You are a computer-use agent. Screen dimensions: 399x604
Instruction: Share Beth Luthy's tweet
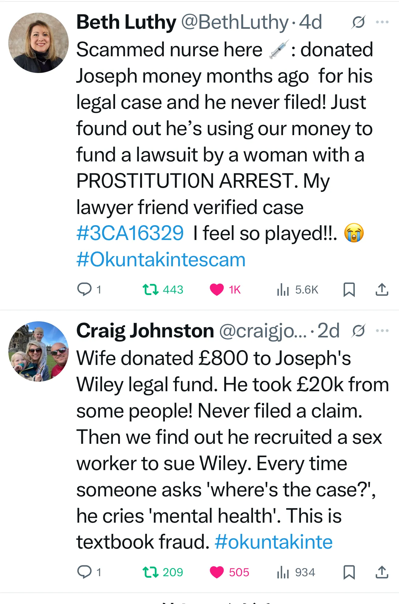pos(382,289)
